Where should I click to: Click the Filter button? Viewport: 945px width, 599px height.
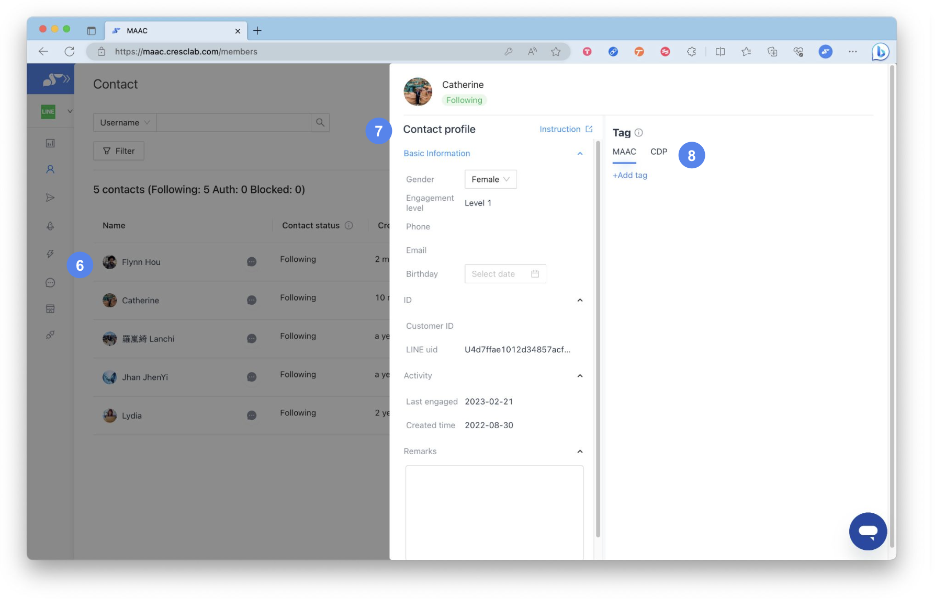(119, 151)
